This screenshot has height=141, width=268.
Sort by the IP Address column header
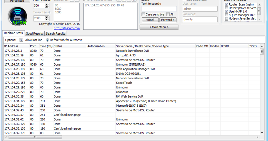17,46
